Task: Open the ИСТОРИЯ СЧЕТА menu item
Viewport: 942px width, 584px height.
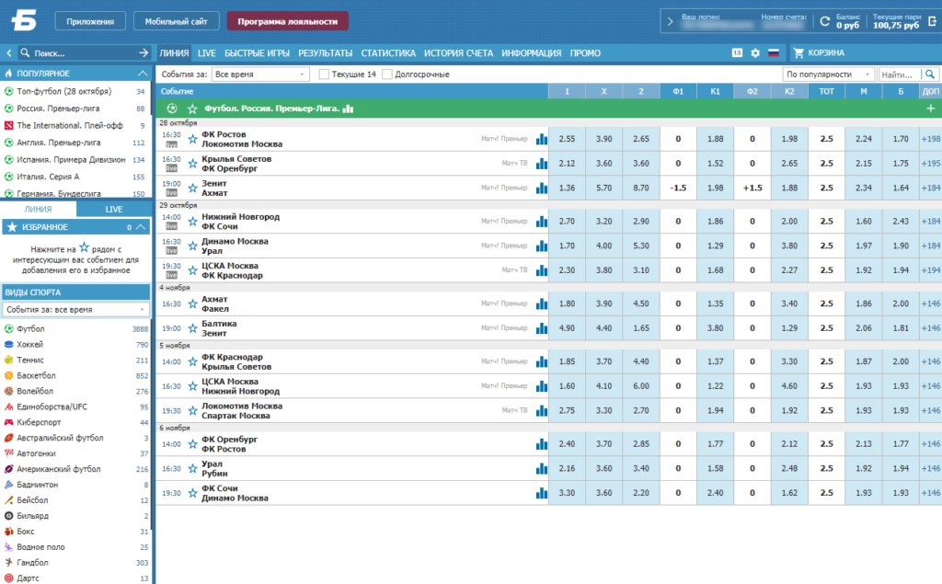Action: [x=458, y=52]
